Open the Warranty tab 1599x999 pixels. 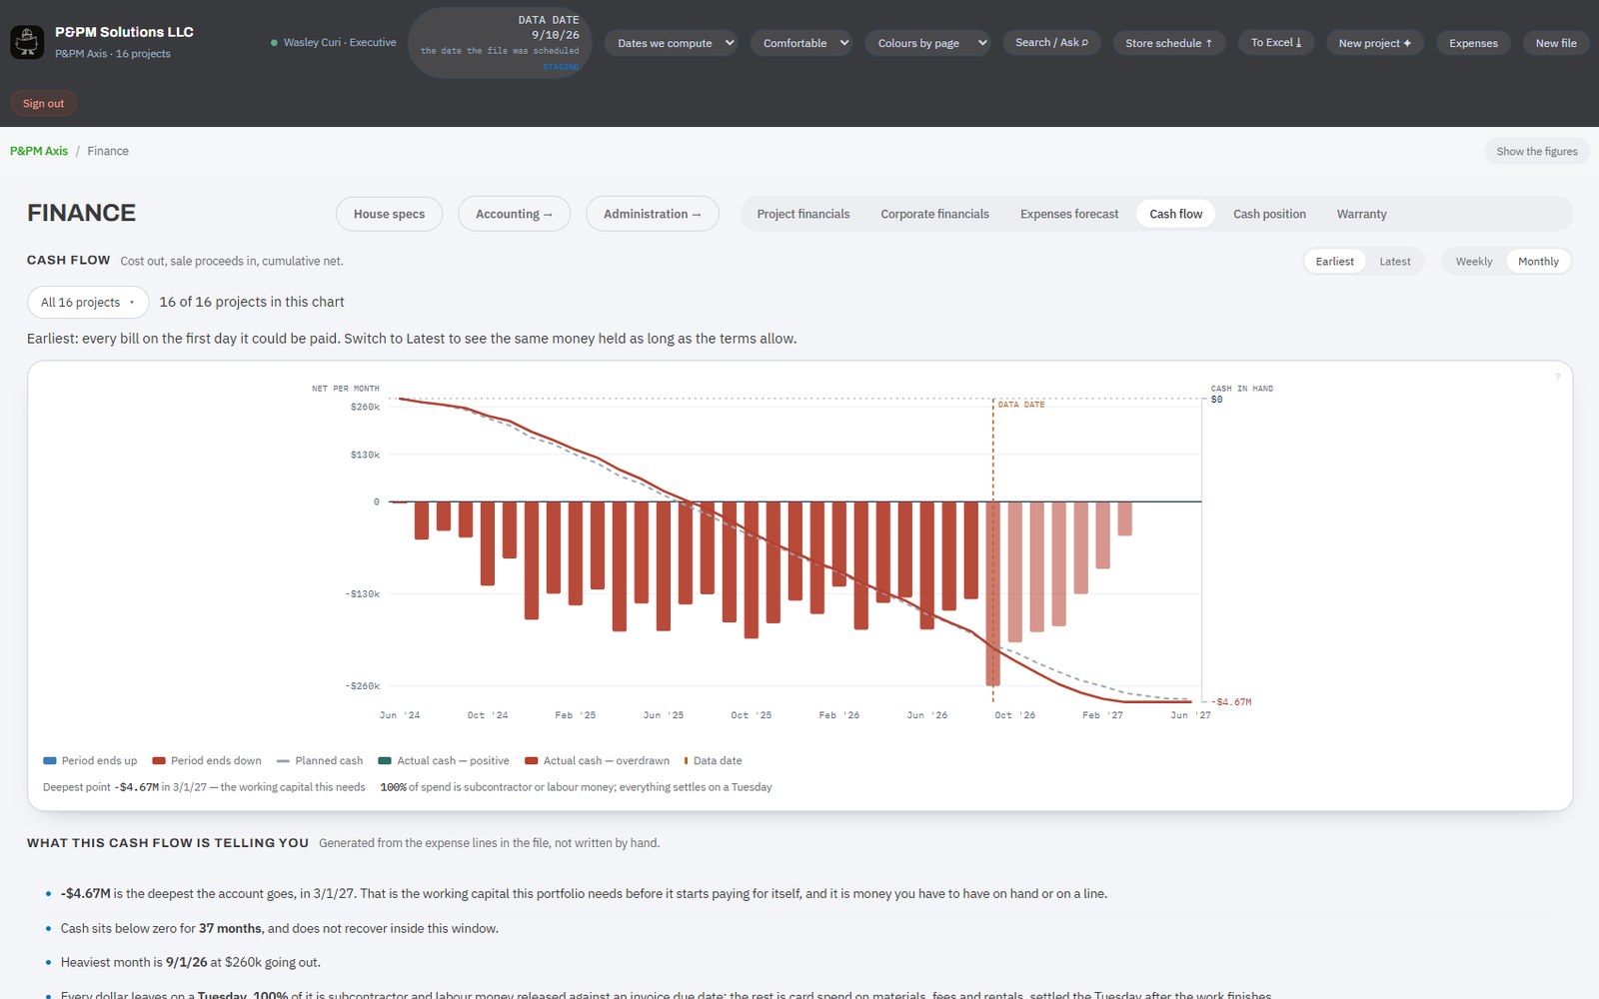1361,214
